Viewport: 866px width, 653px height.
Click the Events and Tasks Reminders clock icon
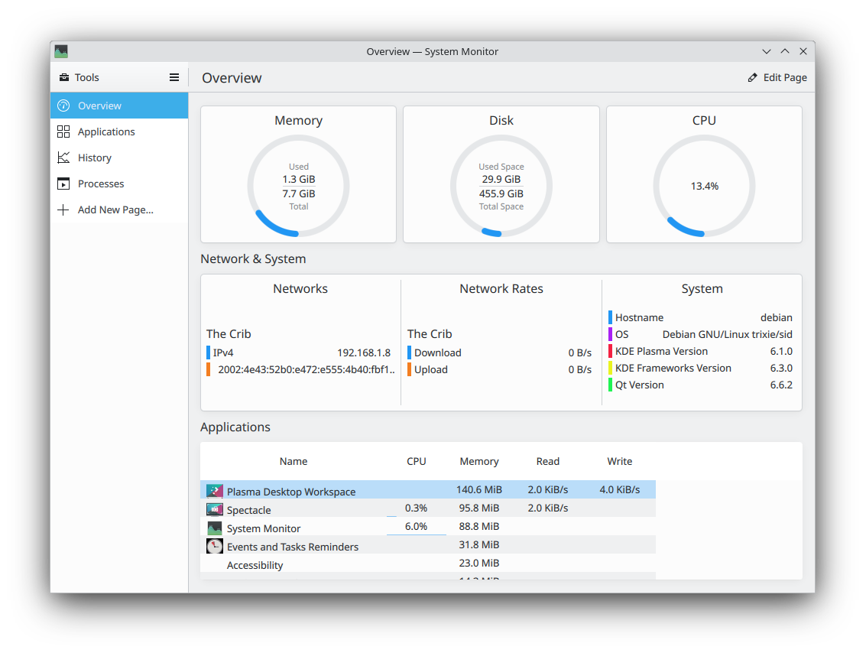(214, 546)
